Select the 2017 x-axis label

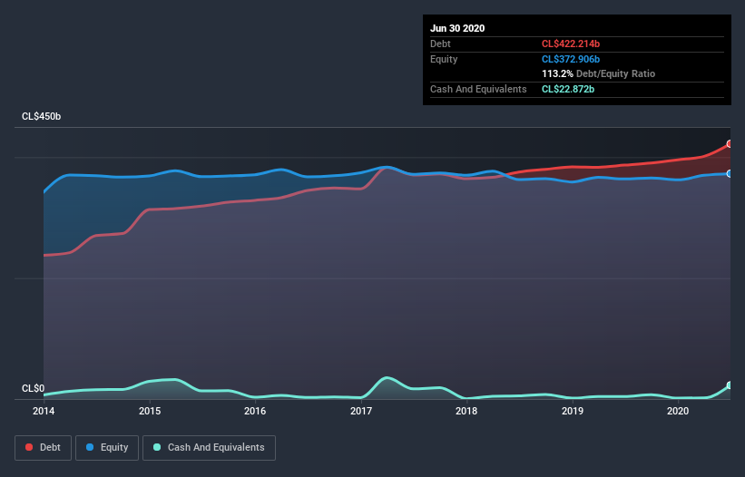pos(361,411)
